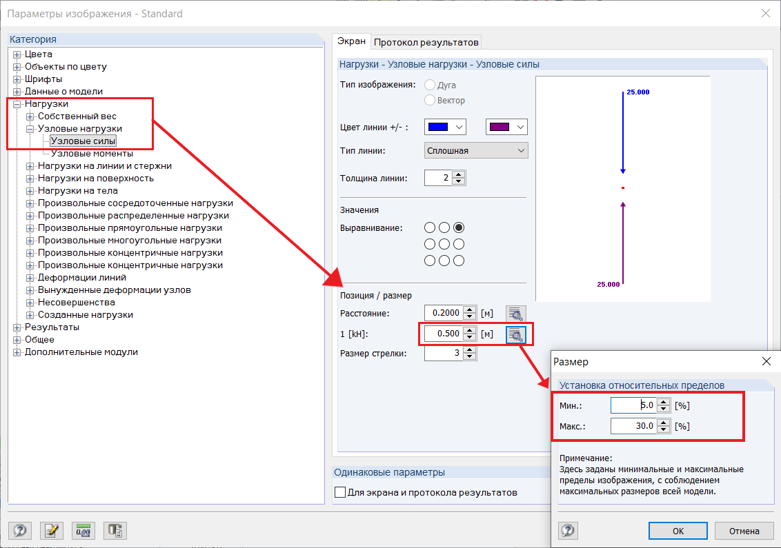The height and width of the screenshot is (548, 781).
Task: Select Произвольные прямоугольные нагрузки tree item
Action: 130,227
